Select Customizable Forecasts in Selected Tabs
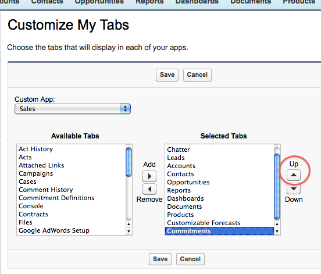 tap(204, 223)
